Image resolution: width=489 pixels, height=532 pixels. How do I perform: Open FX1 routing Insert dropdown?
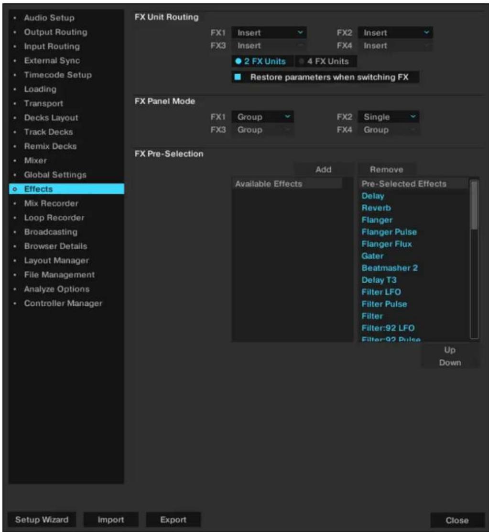pos(269,33)
